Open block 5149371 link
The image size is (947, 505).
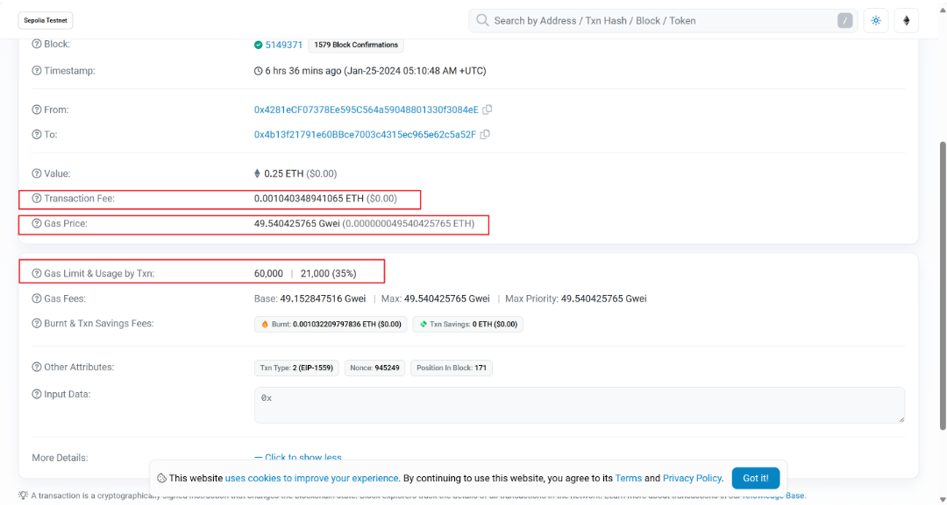pyautogui.click(x=284, y=45)
